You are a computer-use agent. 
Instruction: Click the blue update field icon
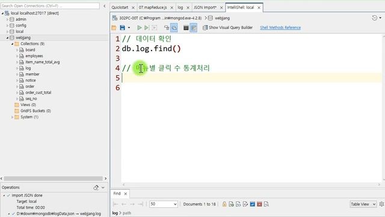(253, 204)
